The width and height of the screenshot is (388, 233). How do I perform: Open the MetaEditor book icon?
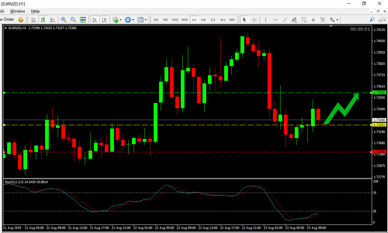(21, 20)
